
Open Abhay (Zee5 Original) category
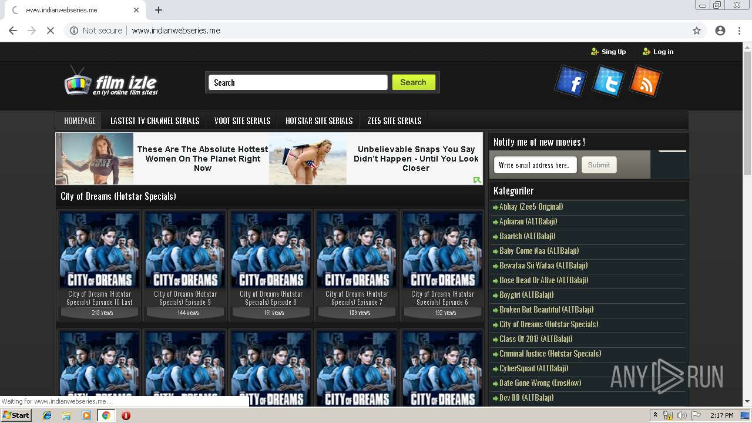[x=531, y=207]
